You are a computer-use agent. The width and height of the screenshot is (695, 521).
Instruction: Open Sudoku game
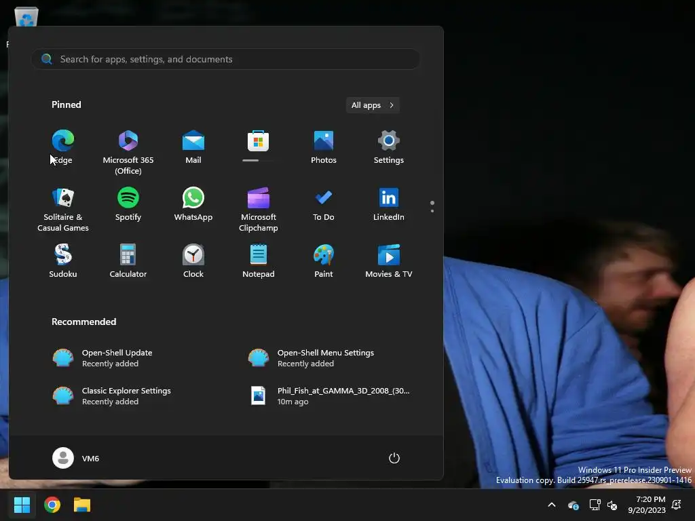(x=63, y=261)
